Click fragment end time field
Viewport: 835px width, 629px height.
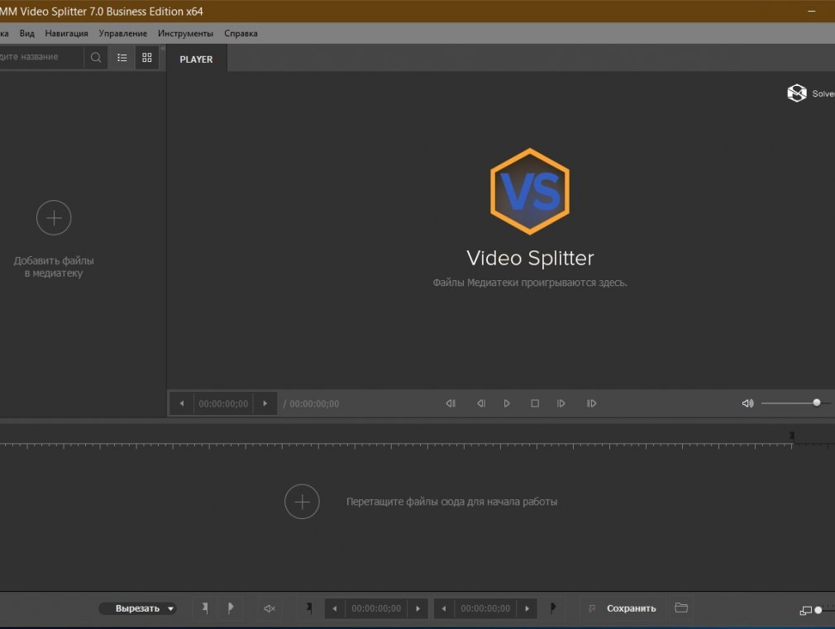click(485, 609)
